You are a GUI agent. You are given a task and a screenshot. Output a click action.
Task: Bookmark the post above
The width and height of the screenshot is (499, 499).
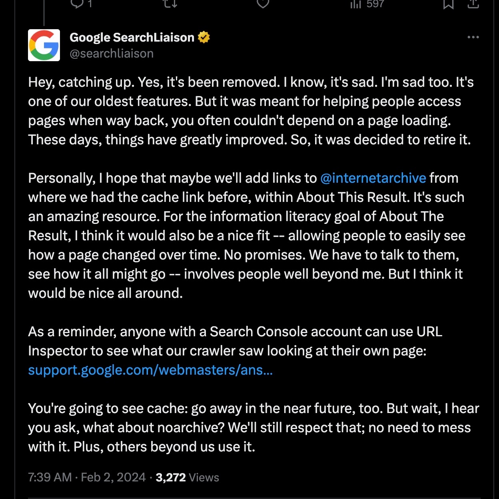click(x=448, y=4)
